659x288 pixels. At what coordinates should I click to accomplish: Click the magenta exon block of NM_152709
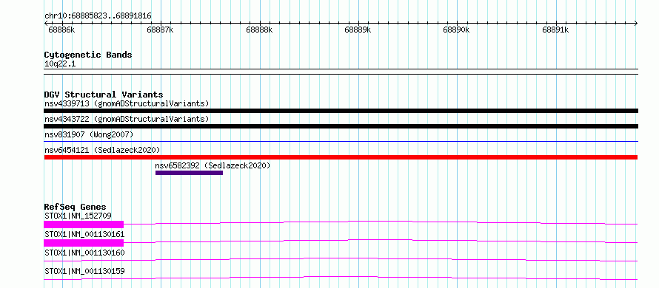click(84, 224)
